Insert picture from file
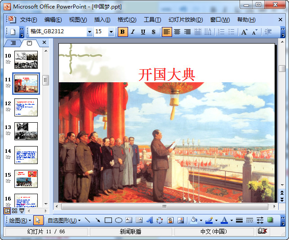Screen dimensions: 289x240 pos(181,220)
